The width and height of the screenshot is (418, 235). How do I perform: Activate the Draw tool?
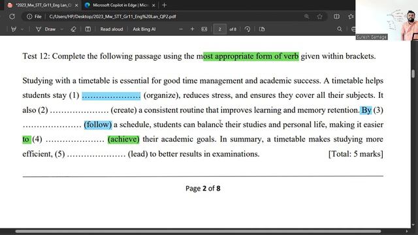(46, 29)
